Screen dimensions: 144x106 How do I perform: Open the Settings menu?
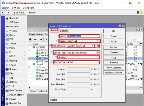16,8
